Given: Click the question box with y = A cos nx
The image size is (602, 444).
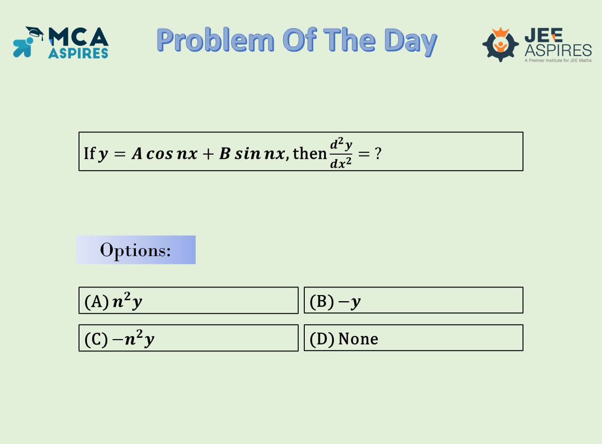Looking at the screenshot, I should pos(301,151).
